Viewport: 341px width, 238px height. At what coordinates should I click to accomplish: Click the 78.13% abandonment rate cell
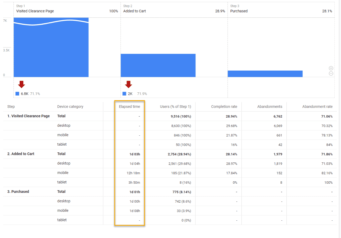pyautogui.click(x=327, y=135)
